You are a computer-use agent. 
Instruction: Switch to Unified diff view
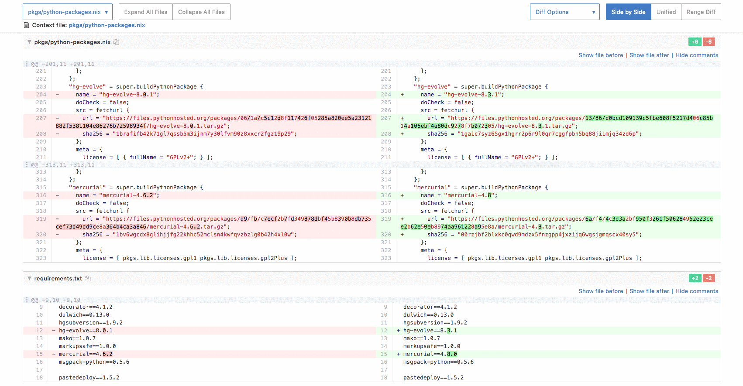pos(666,12)
